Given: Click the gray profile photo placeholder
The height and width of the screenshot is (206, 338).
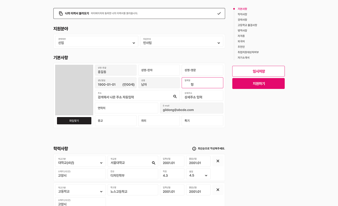Looking at the screenshot, I should click(x=74, y=90).
